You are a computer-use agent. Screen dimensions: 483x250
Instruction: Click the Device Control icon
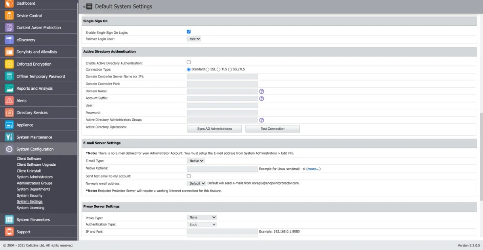[9, 15]
